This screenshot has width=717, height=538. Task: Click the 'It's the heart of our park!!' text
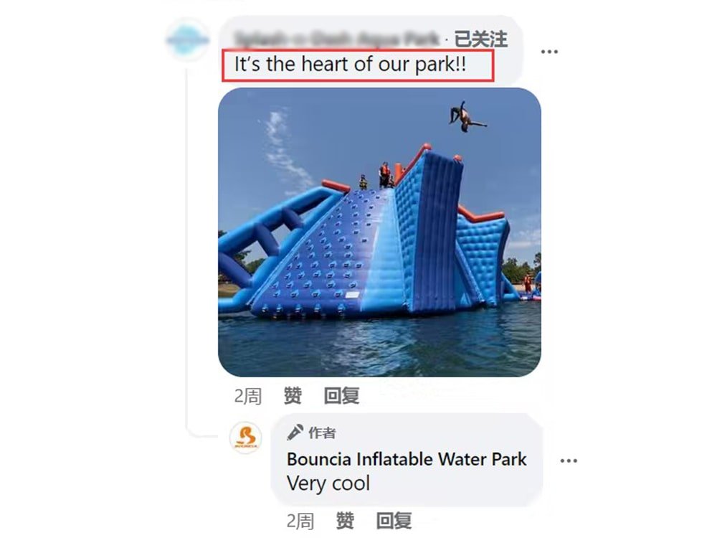[351, 64]
